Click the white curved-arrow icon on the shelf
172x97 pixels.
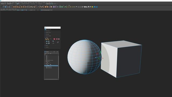click(83, 7)
